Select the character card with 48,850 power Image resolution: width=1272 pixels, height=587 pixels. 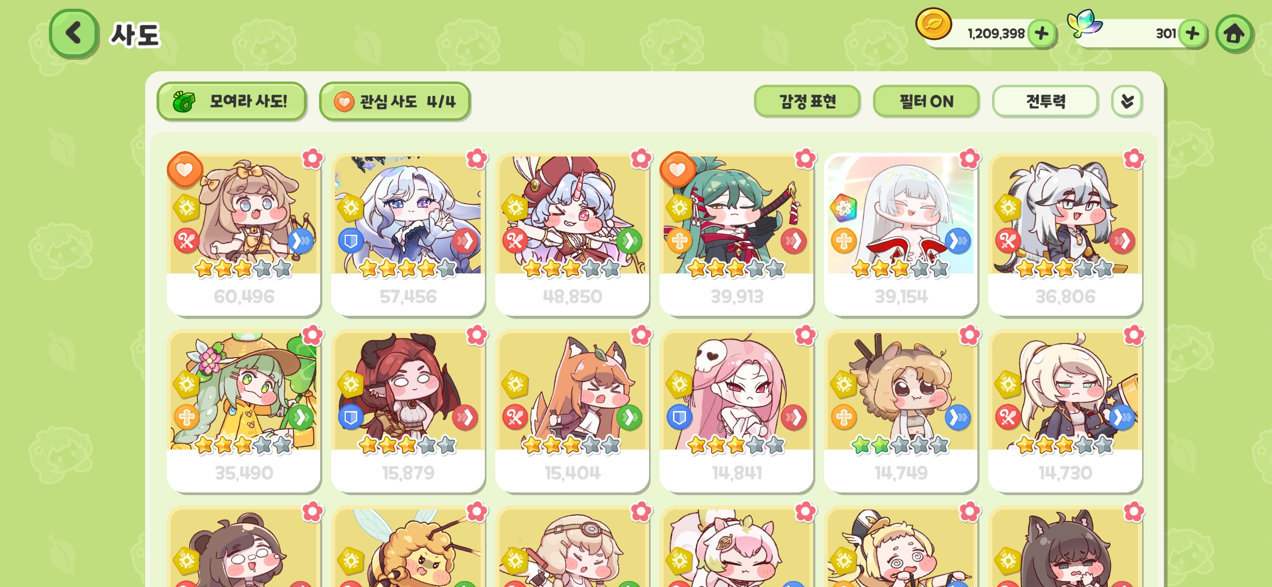(x=572, y=234)
